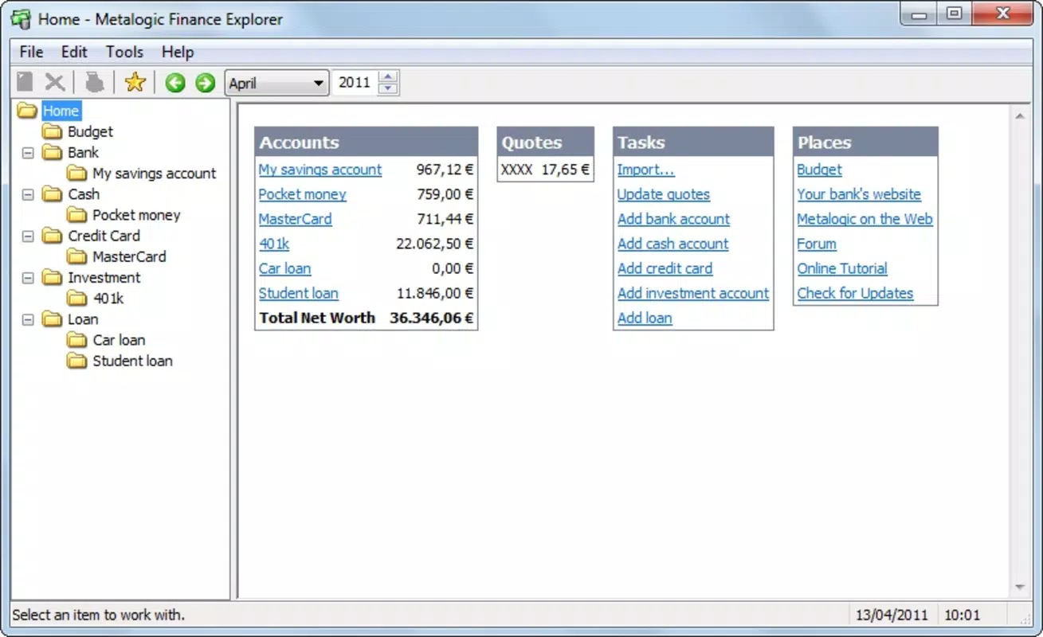Click the 401k folder icon in tree
The width and height of the screenshot is (1043, 637).
77,298
